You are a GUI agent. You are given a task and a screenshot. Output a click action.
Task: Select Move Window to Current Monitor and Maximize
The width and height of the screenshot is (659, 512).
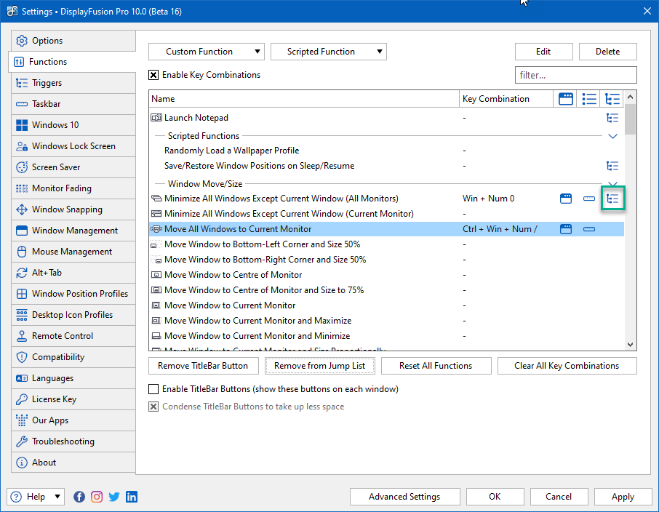pos(386,321)
